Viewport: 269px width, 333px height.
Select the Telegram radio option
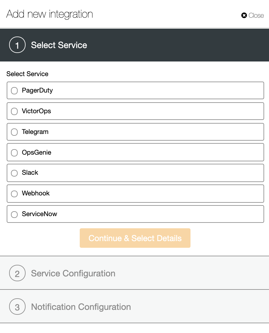click(x=14, y=132)
